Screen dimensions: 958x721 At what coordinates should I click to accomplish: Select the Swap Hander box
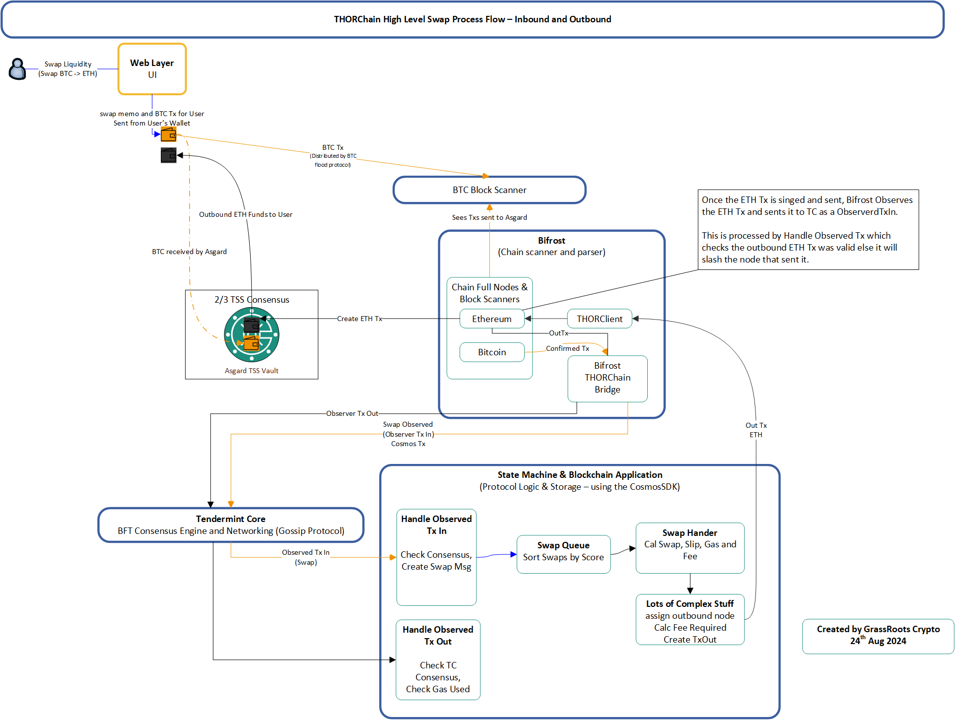pyautogui.click(x=690, y=548)
